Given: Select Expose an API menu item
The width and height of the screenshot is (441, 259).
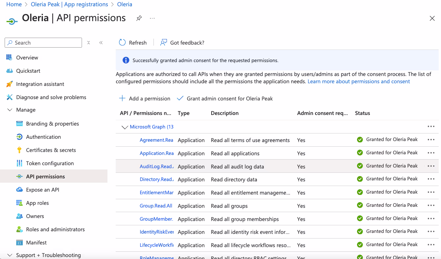Looking at the screenshot, I should pyautogui.click(x=43, y=190).
